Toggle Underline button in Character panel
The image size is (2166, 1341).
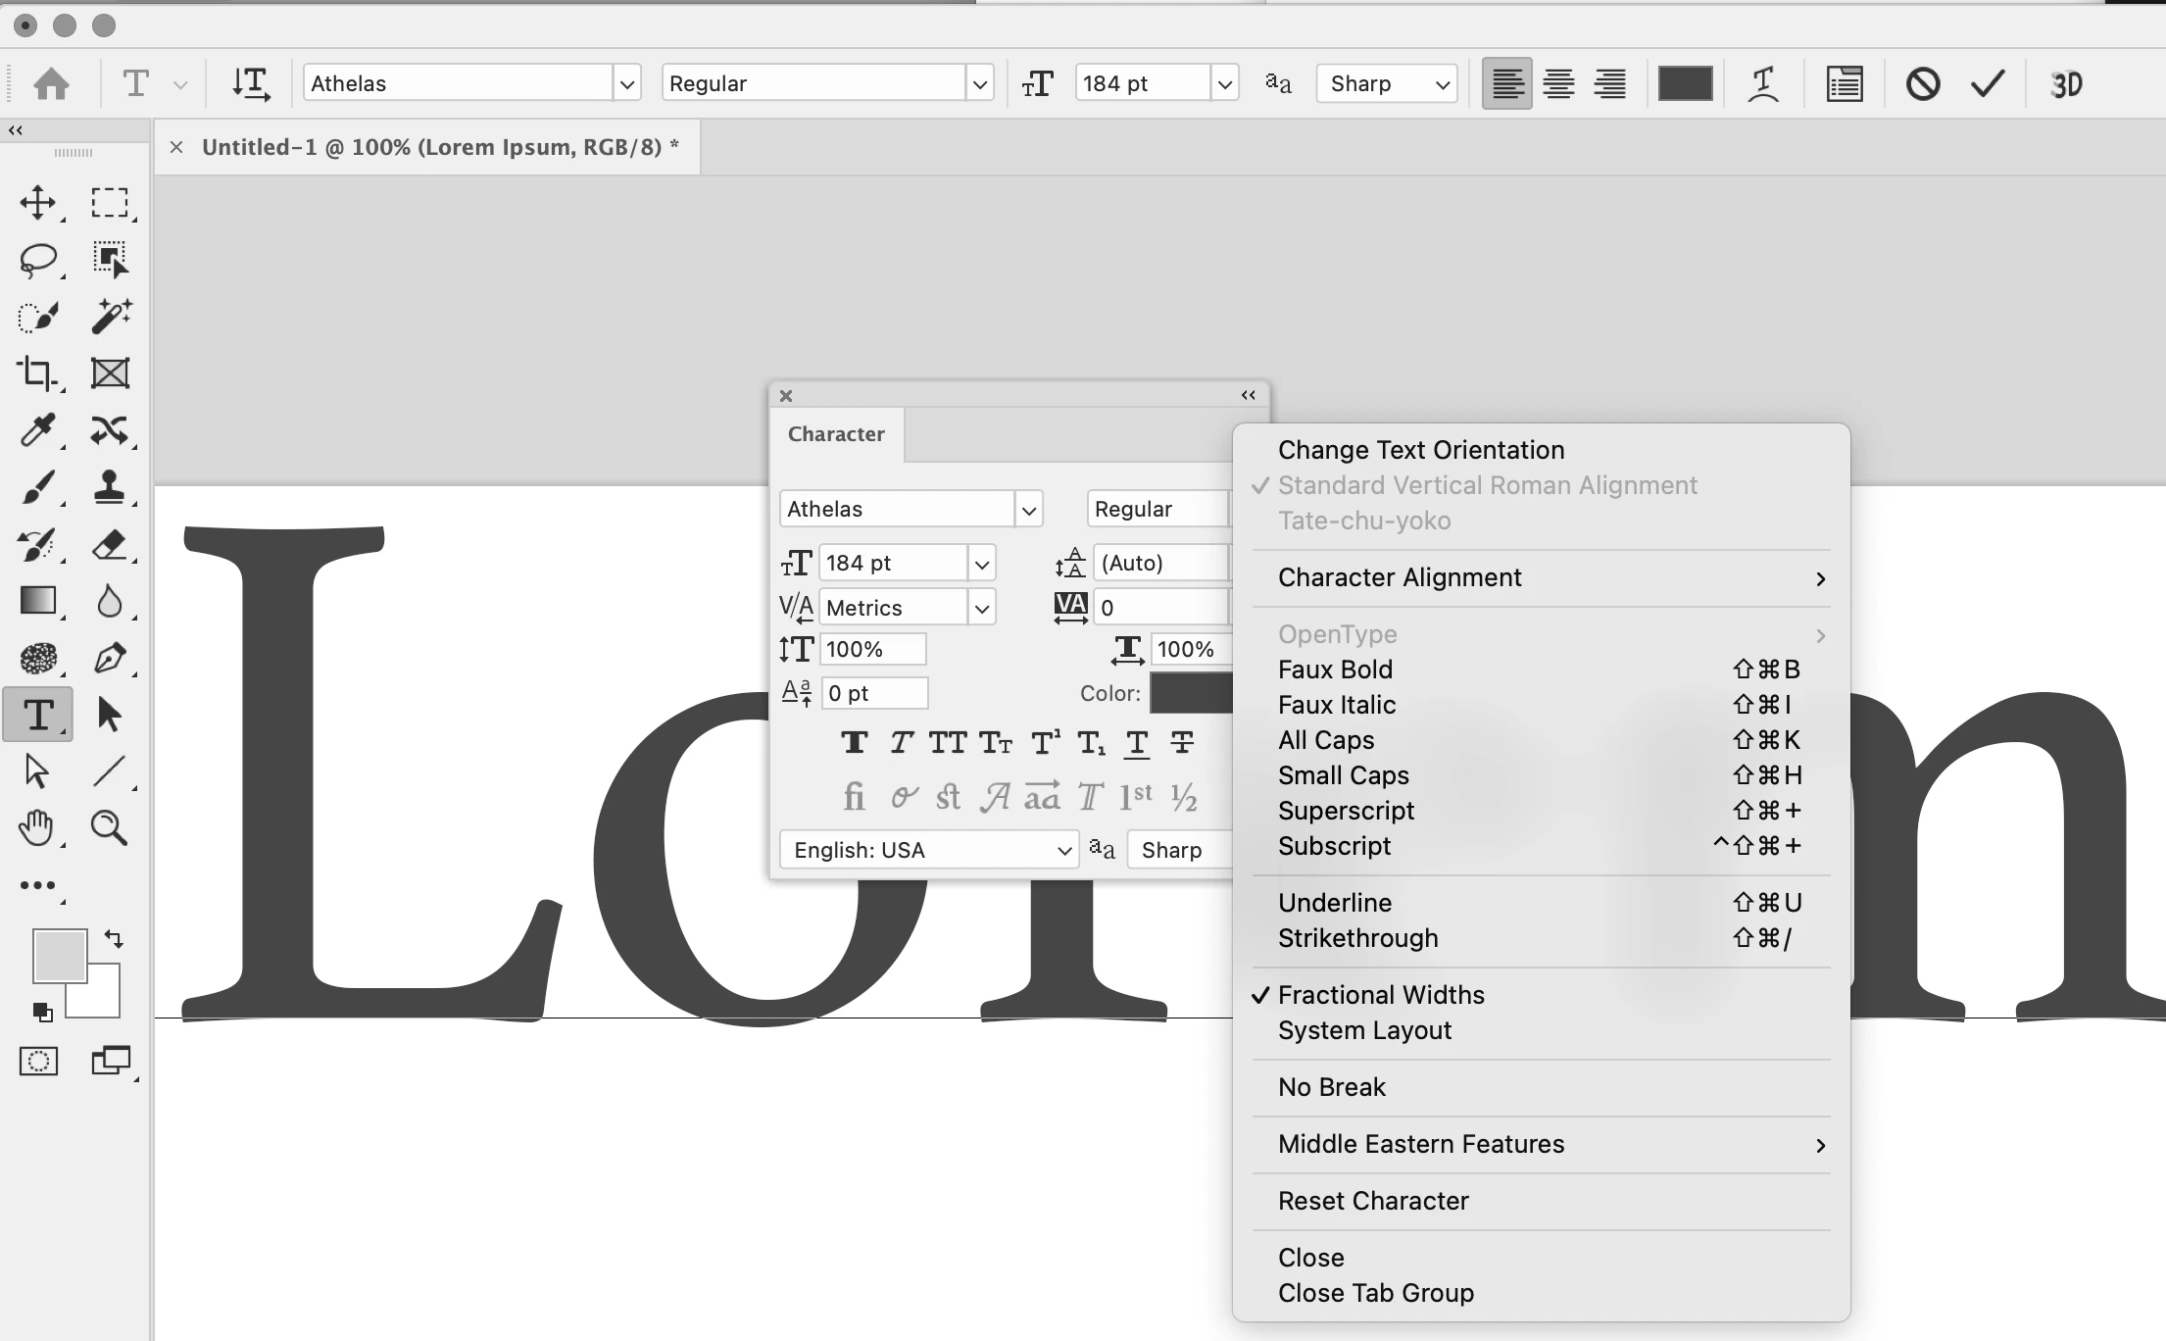click(x=1136, y=743)
